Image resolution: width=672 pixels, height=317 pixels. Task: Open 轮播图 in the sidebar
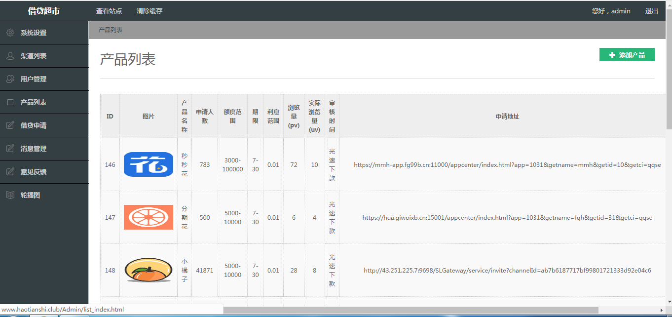[x=44, y=195]
